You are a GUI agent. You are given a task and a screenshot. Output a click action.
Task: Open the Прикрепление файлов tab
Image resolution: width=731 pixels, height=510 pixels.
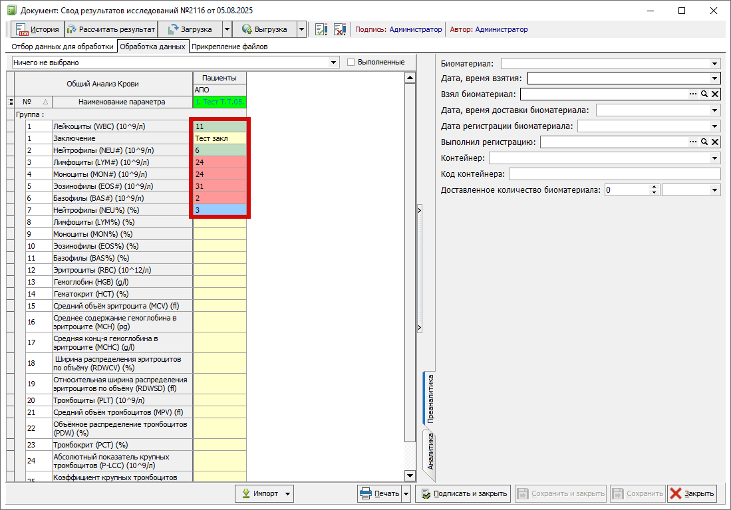[x=229, y=47]
